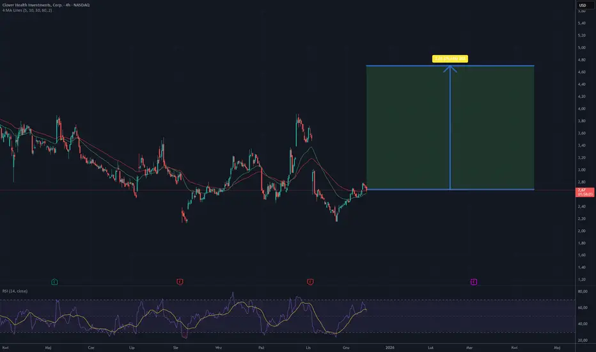Click the 4,00 price scale label
This screenshot has width=596, height=352.
pos(583,109)
